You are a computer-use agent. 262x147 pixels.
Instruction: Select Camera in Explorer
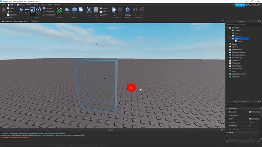pyautogui.click(x=237, y=31)
